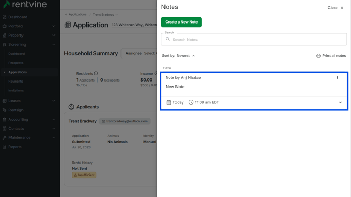Screen dimensions: 351x197
Task: Expand the Maintenance menu chevron
Action: point(54,137)
